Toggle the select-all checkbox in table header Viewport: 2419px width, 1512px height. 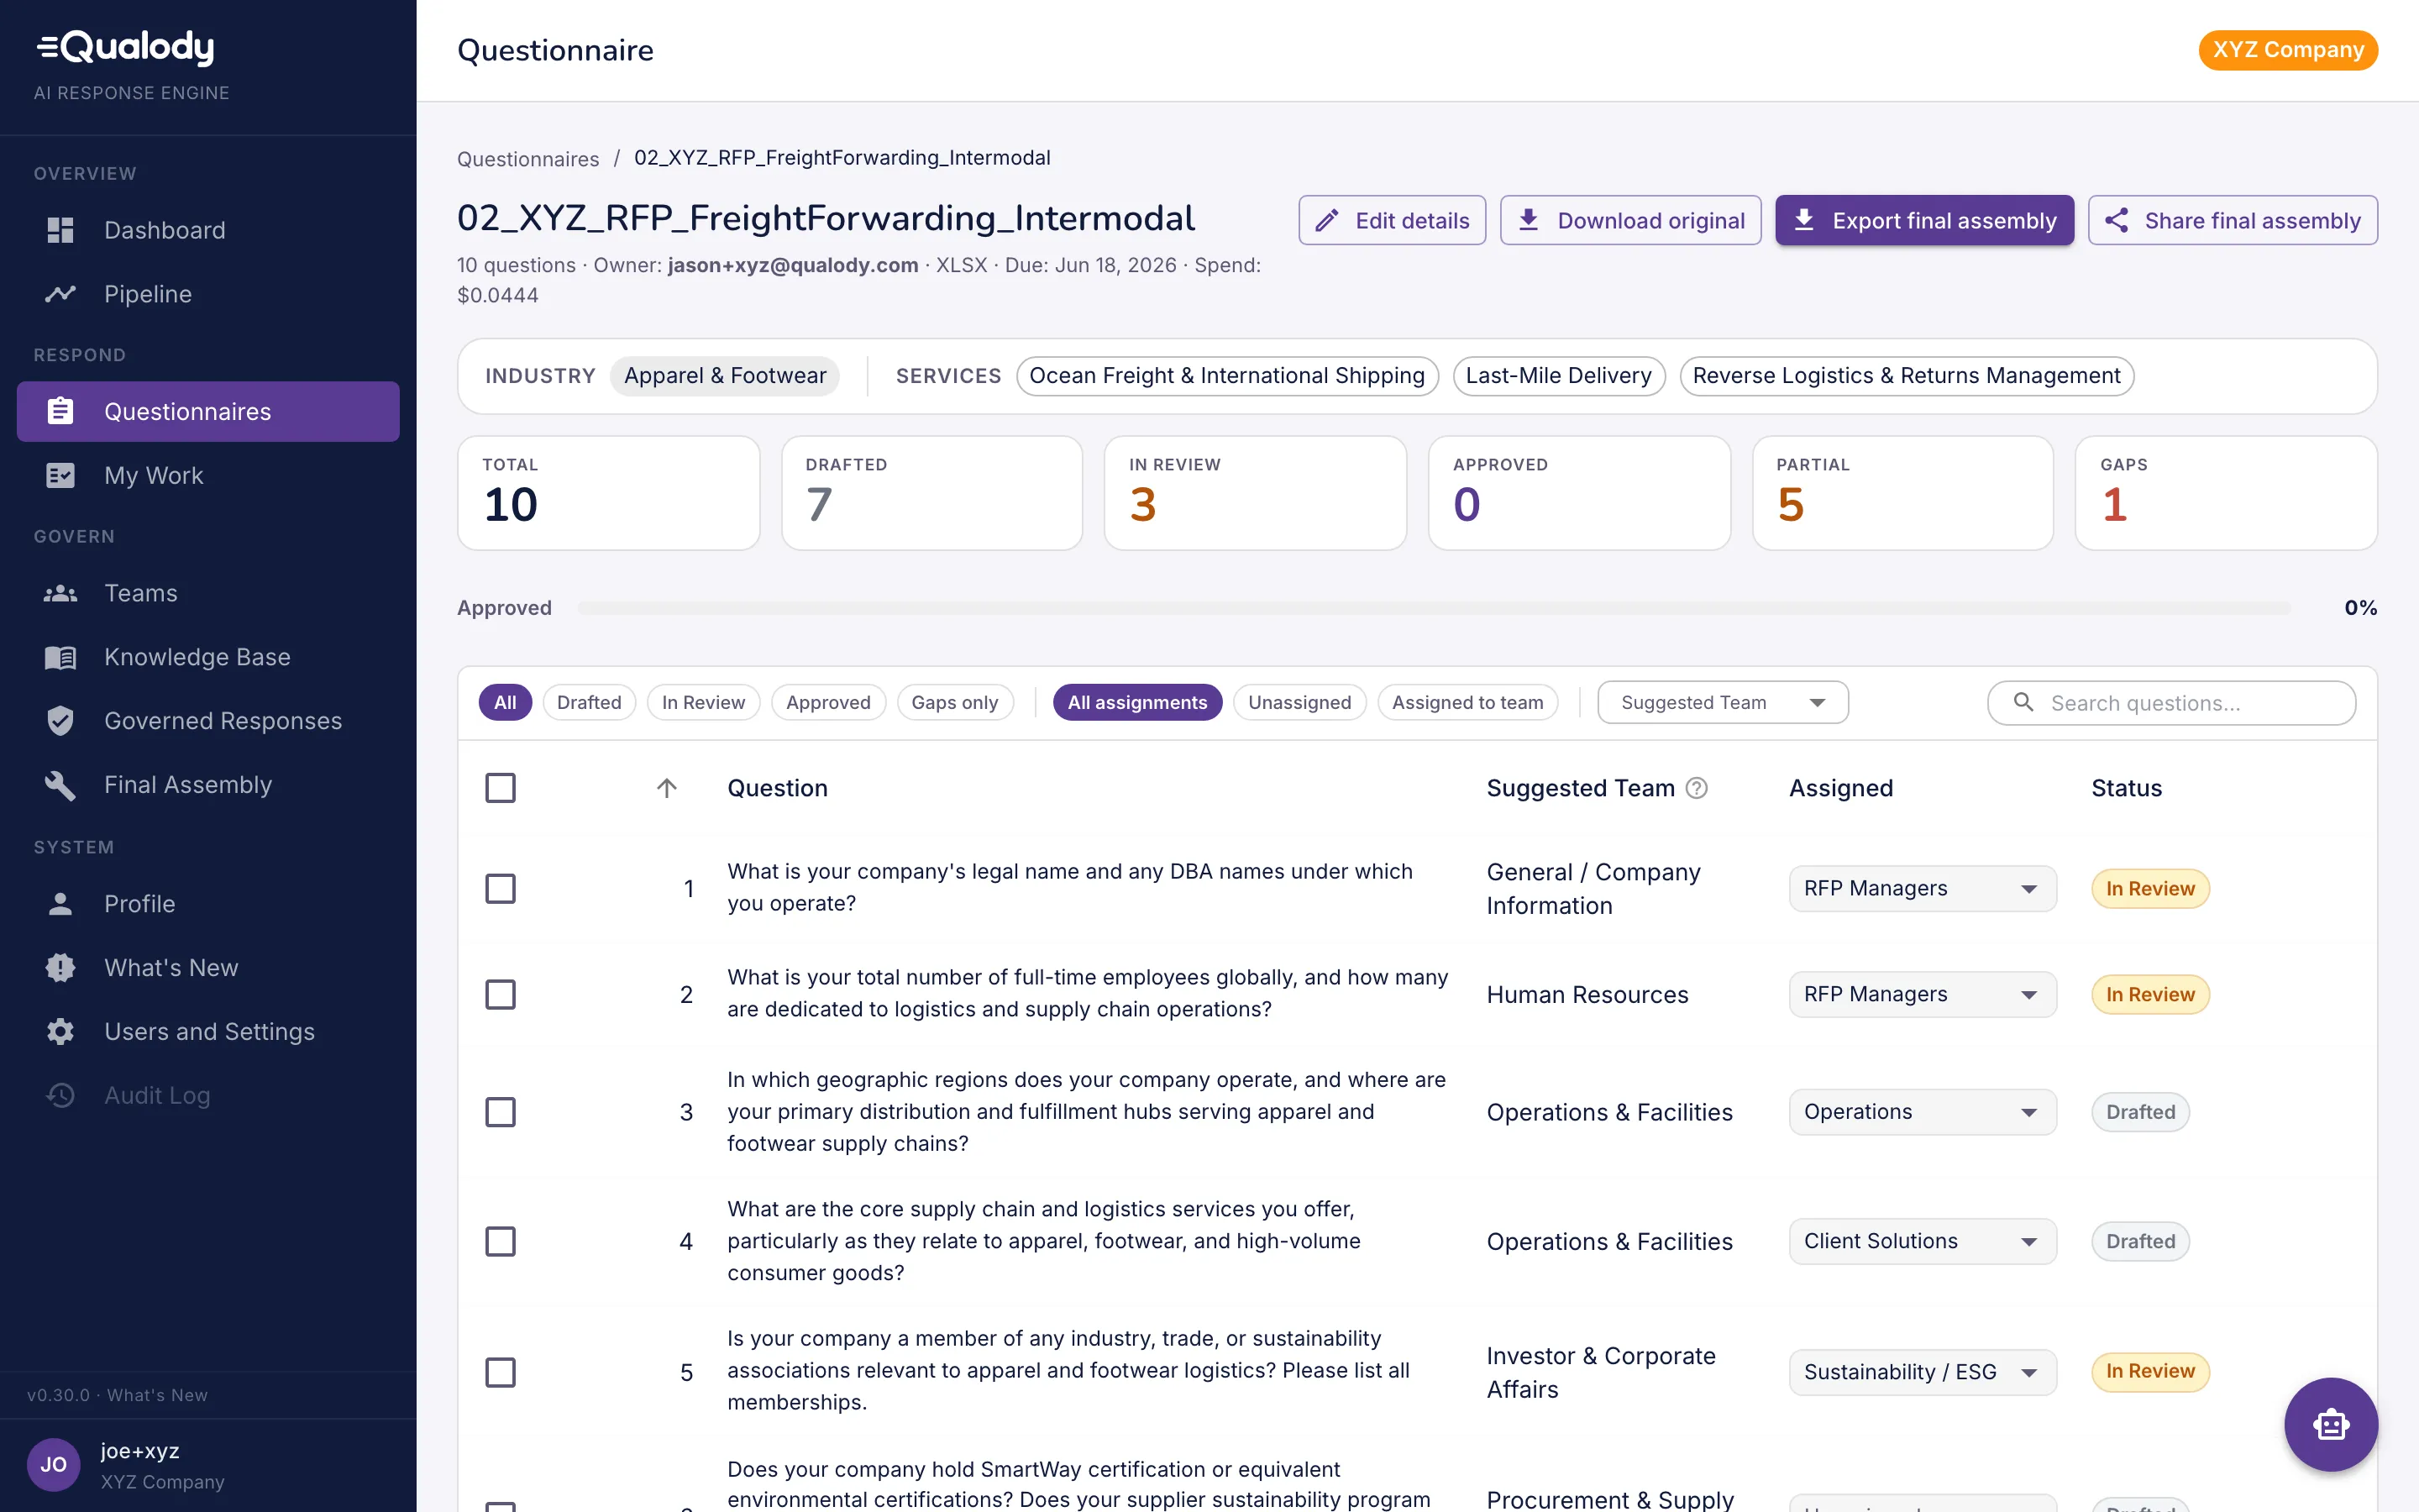click(501, 788)
